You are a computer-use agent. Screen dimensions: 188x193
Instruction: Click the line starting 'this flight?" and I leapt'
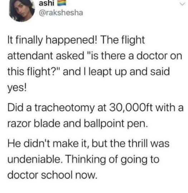tap(88, 72)
